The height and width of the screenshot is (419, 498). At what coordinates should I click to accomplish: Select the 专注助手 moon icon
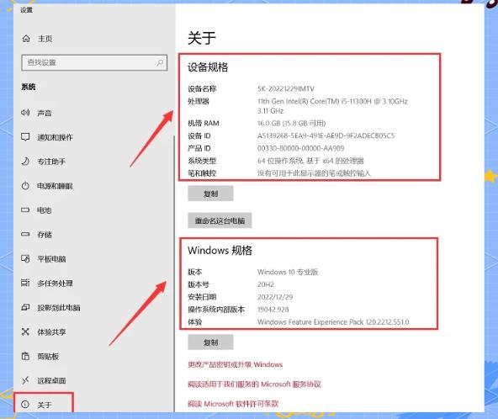pyautogui.click(x=25, y=162)
